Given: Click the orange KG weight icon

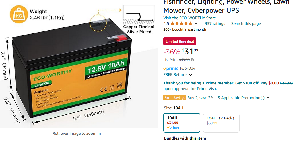Looking at the screenshot, I should coord(18,15).
